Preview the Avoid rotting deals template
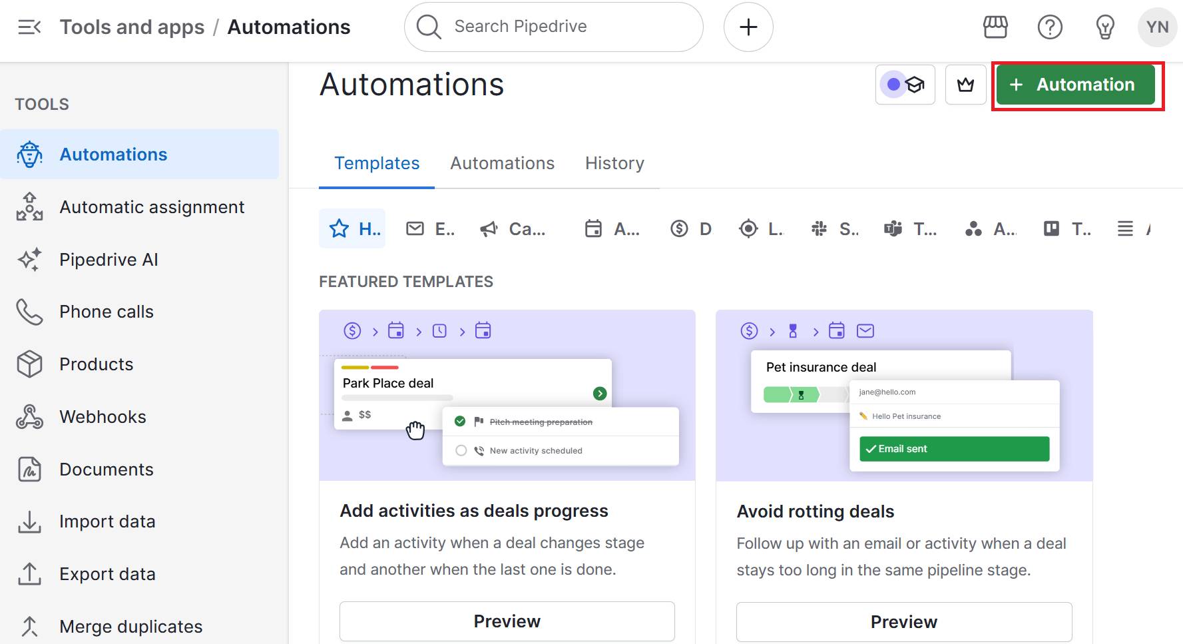This screenshot has width=1183, height=644. tap(903, 621)
